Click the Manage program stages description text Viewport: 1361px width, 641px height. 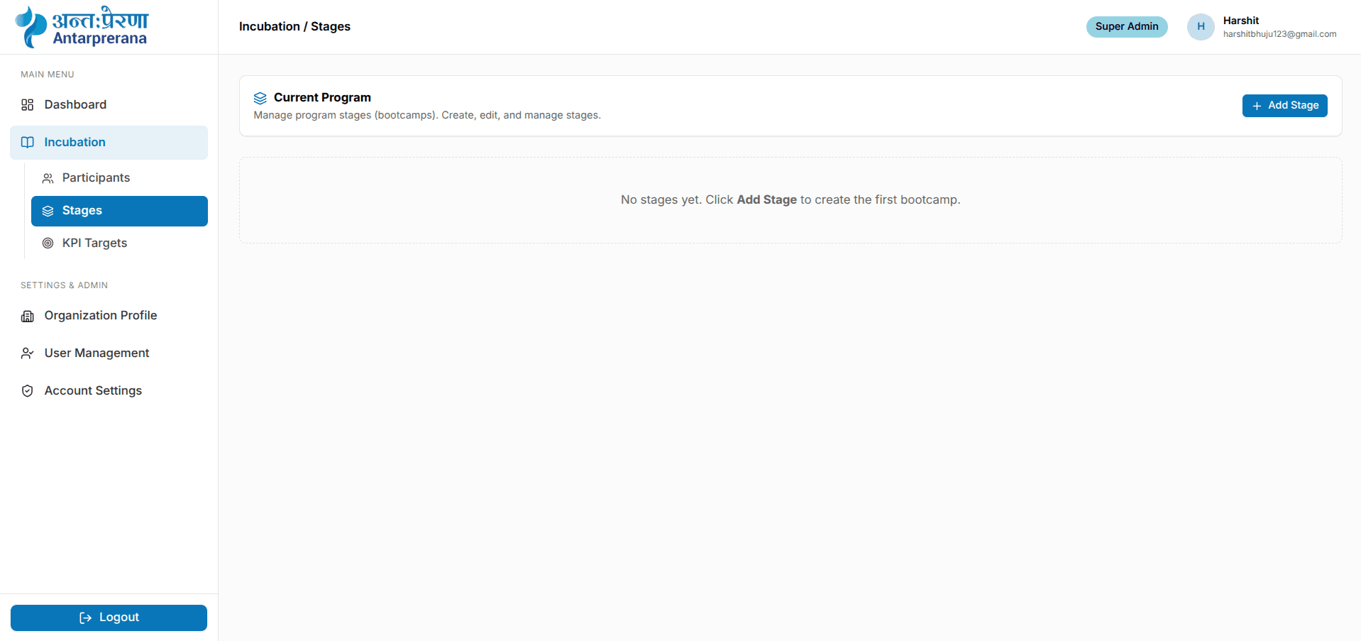point(427,116)
